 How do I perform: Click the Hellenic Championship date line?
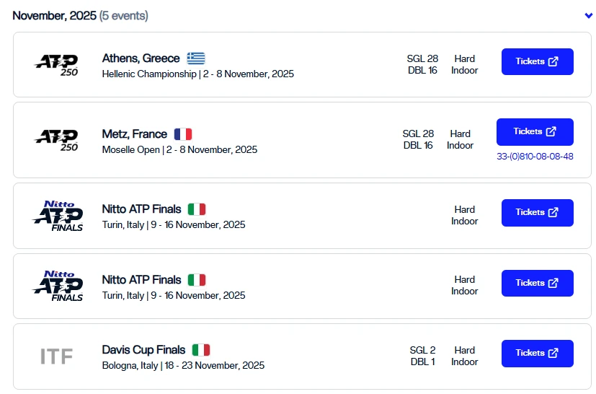(x=197, y=74)
